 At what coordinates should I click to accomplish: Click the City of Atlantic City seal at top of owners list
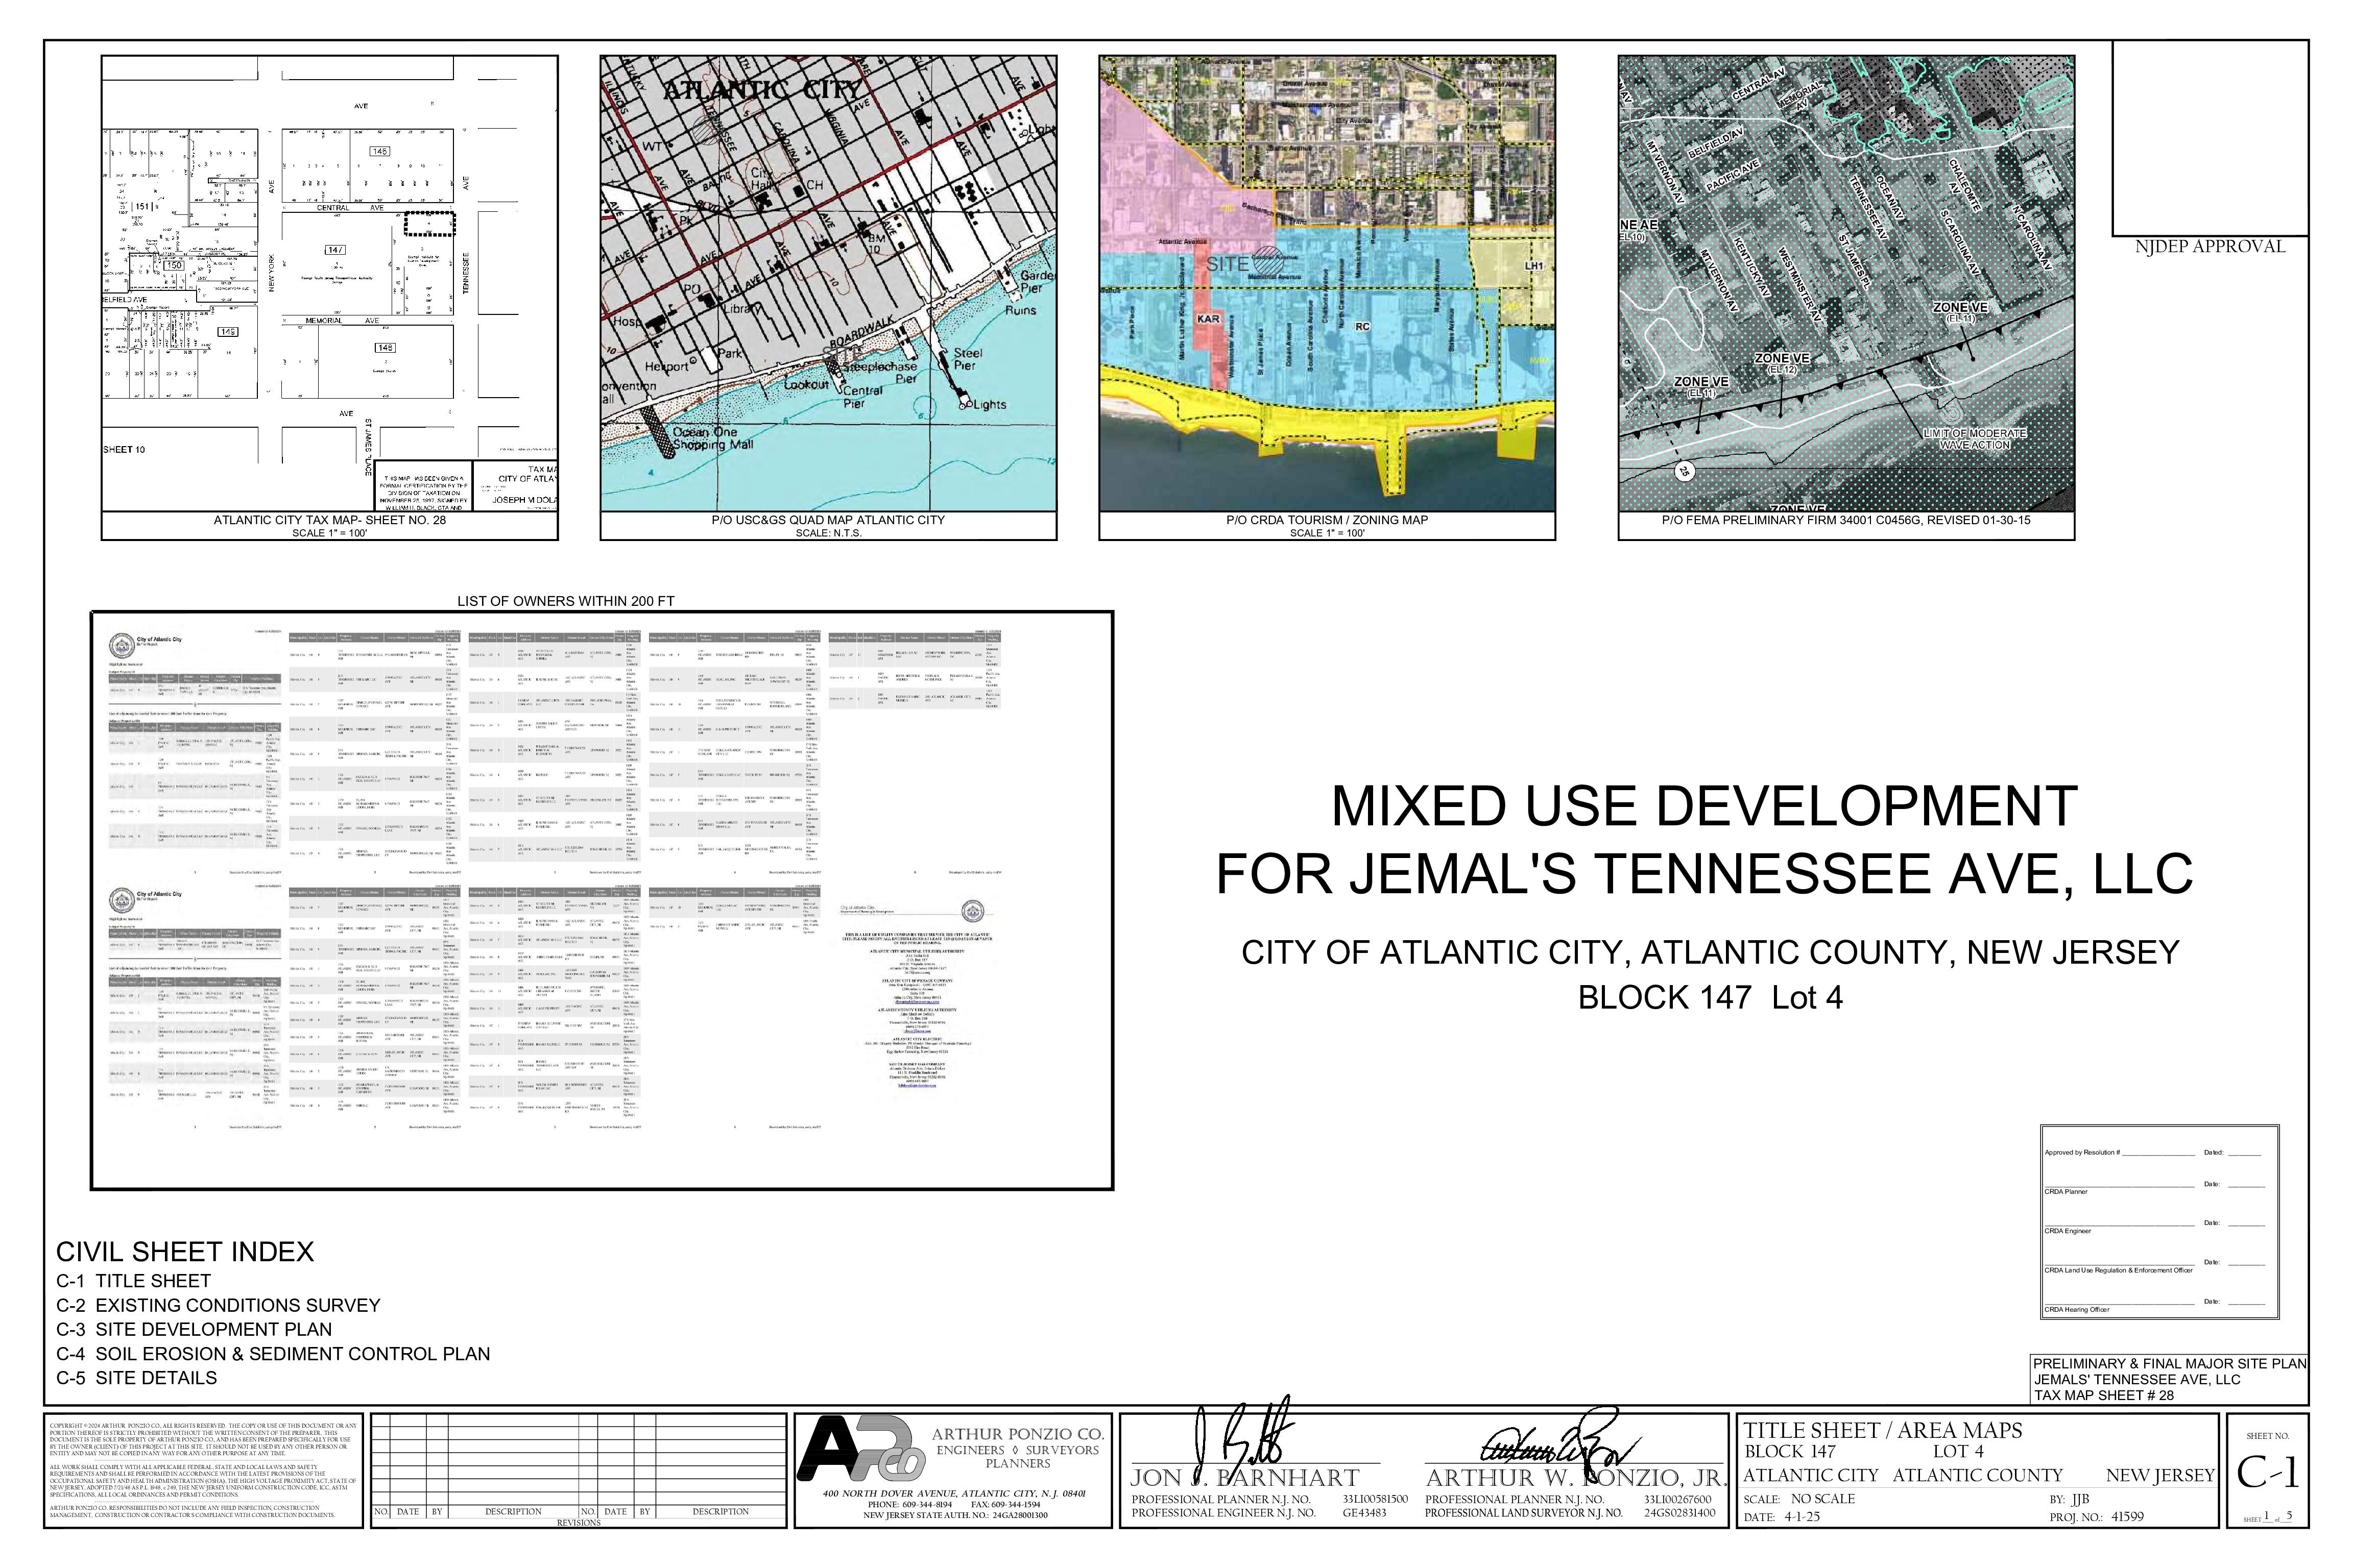click(x=121, y=645)
